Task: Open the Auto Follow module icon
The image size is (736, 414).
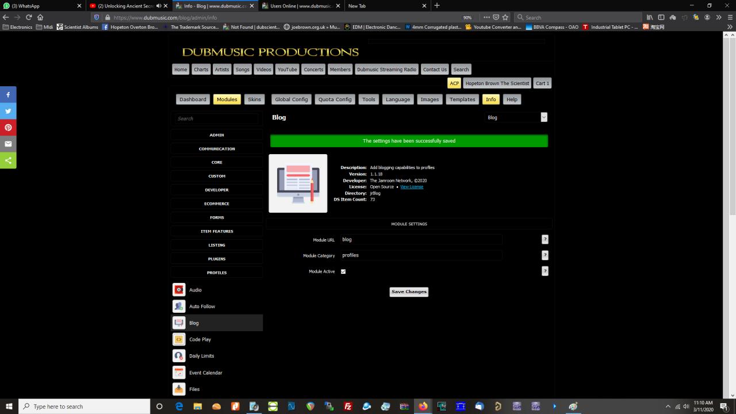Action: click(179, 306)
